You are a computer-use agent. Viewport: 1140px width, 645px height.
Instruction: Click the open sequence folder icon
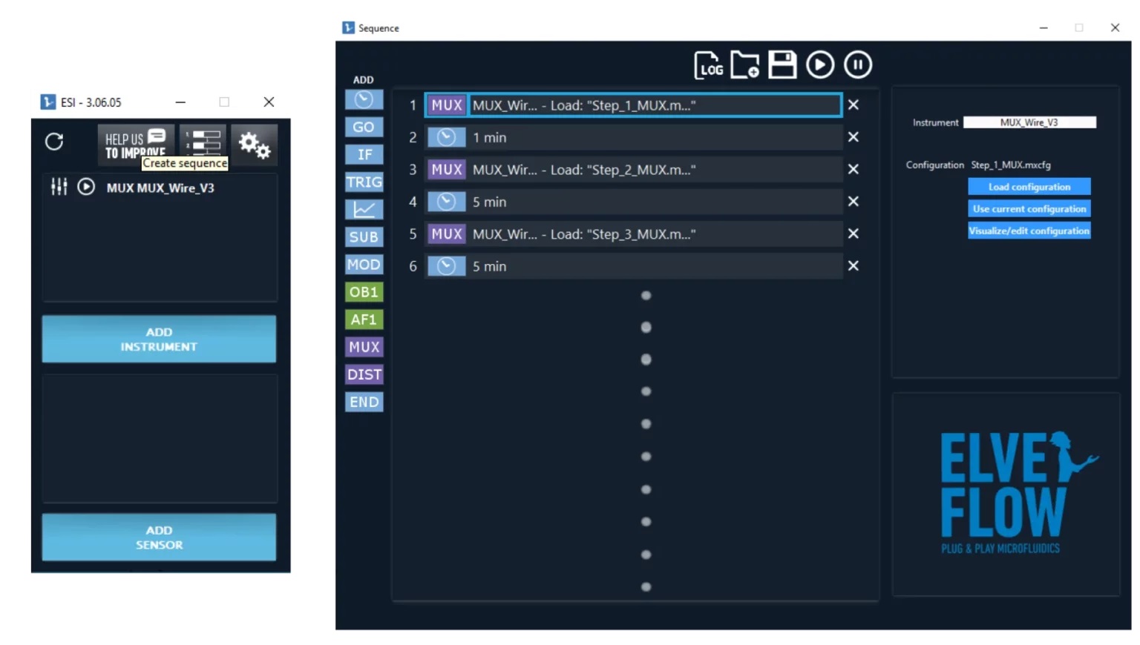click(744, 65)
